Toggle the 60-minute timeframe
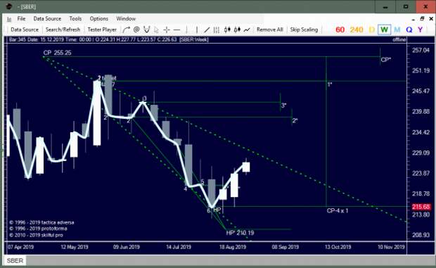This screenshot has height=268, width=436. (340, 30)
